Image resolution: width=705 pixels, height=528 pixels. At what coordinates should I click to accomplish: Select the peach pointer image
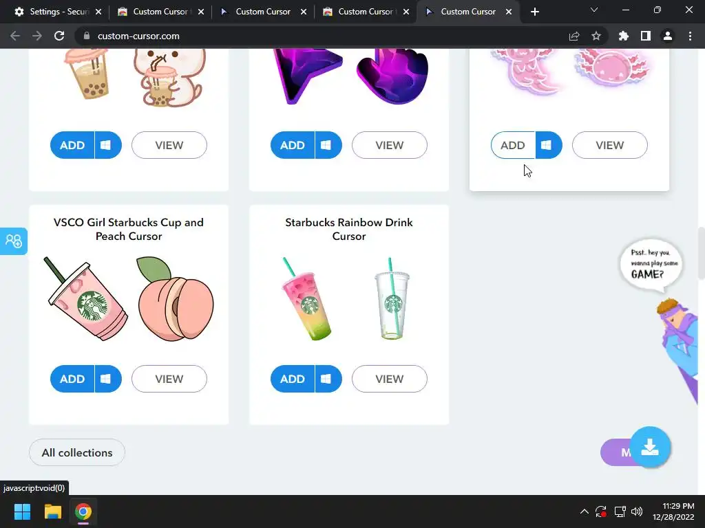(176, 299)
